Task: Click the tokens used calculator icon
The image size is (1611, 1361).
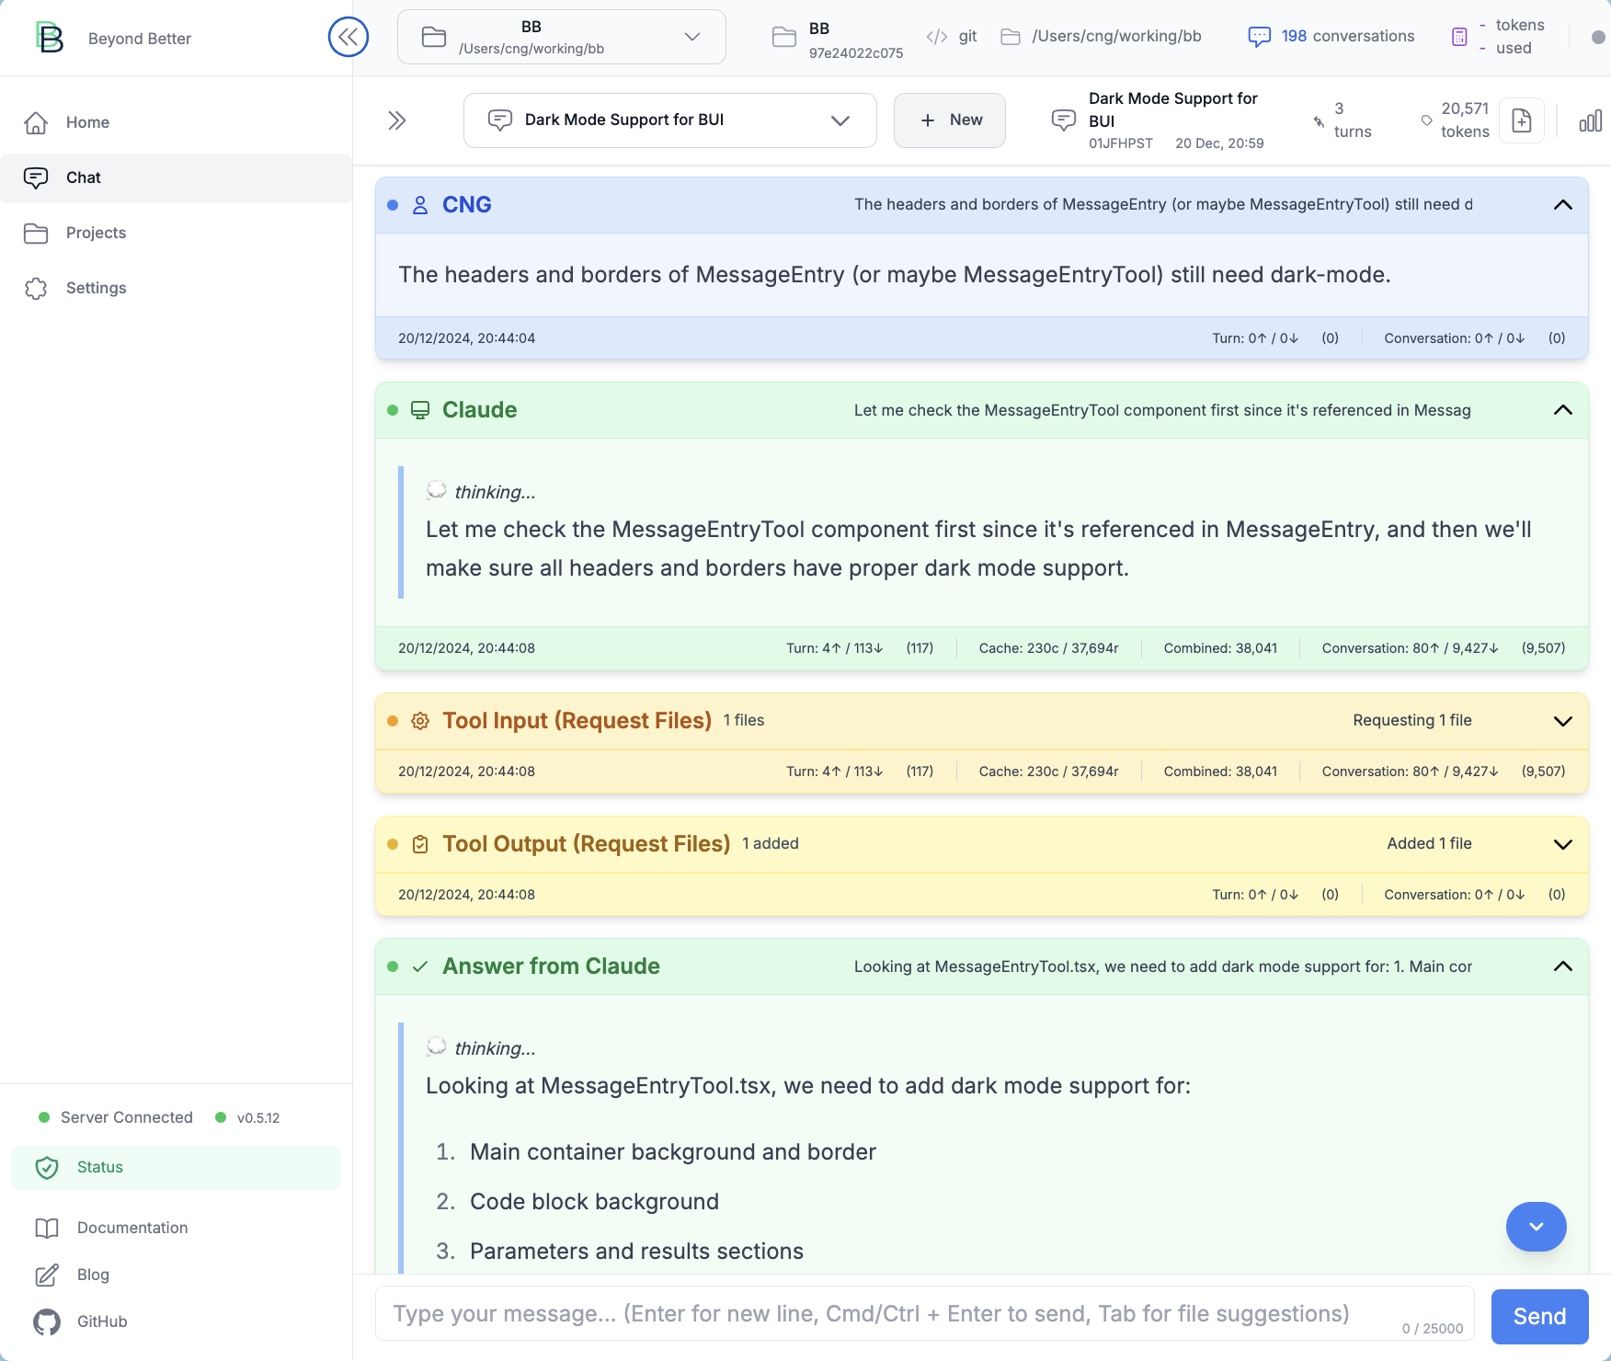Action: click(1459, 37)
